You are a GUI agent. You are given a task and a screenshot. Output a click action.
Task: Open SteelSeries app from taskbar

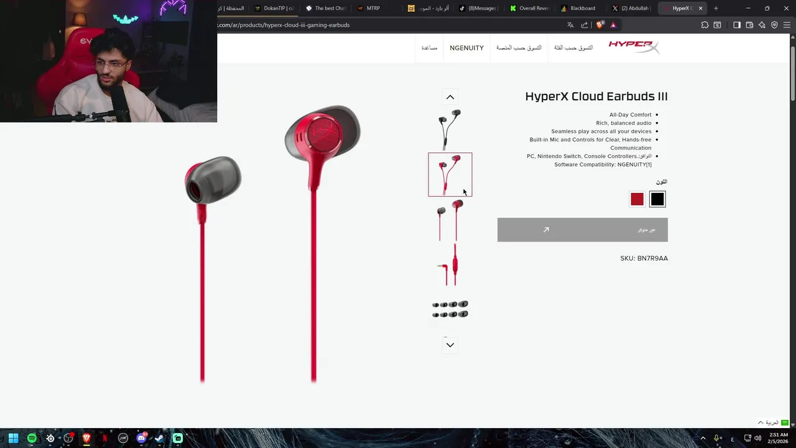(x=50, y=438)
